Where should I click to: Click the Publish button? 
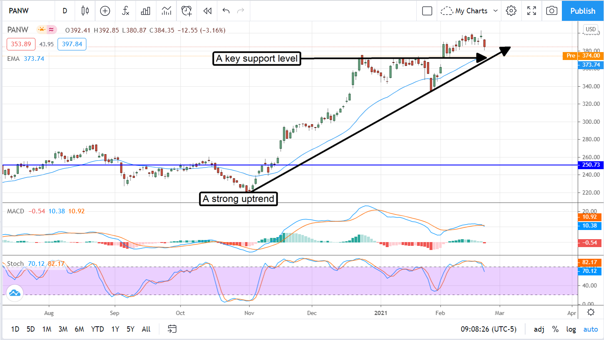(x=583, y=11)
